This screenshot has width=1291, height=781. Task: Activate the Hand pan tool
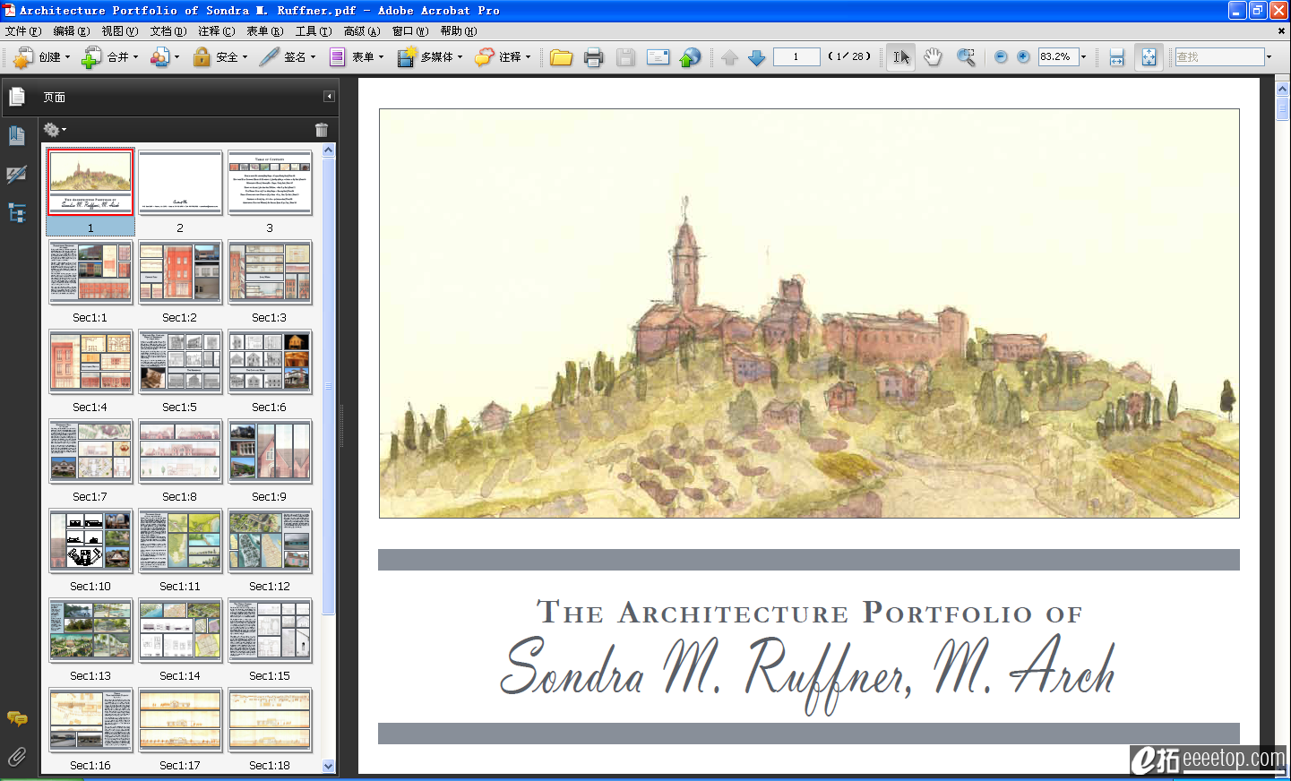[933, 57]
